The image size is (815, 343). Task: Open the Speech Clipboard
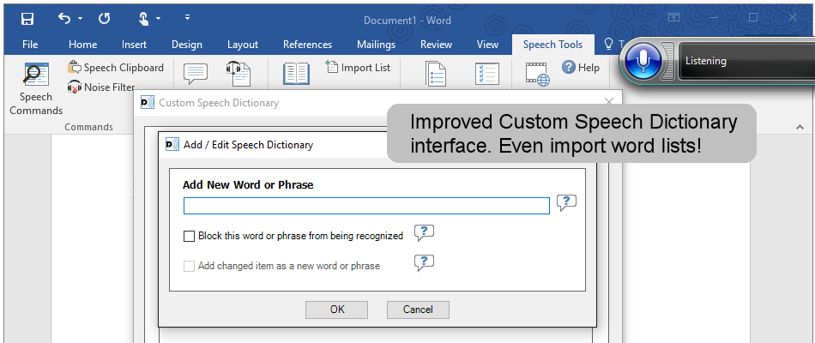pos(116,68)
